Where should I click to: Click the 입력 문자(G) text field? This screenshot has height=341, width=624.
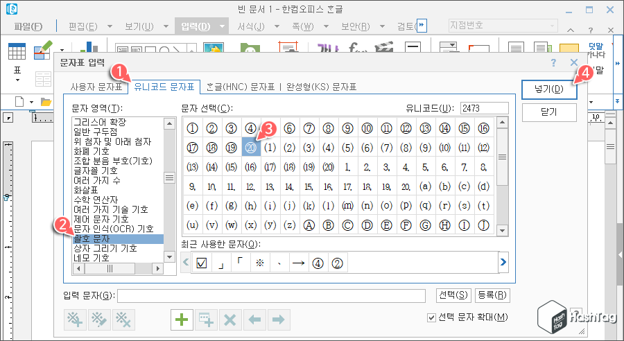(271, 296)
